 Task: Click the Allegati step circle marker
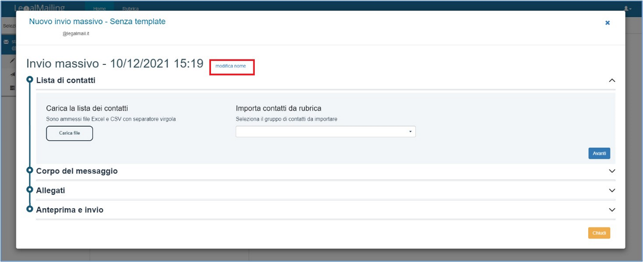(x=30, y=190)
